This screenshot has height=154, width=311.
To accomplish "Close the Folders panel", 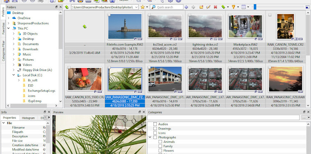I will pos(60,7).
